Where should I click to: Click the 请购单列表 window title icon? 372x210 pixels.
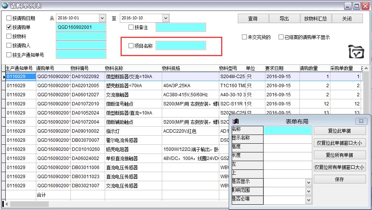pos(5,6)
